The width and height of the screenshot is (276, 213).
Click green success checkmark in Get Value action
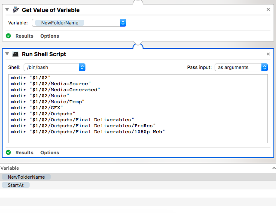(x=9, y=36)
